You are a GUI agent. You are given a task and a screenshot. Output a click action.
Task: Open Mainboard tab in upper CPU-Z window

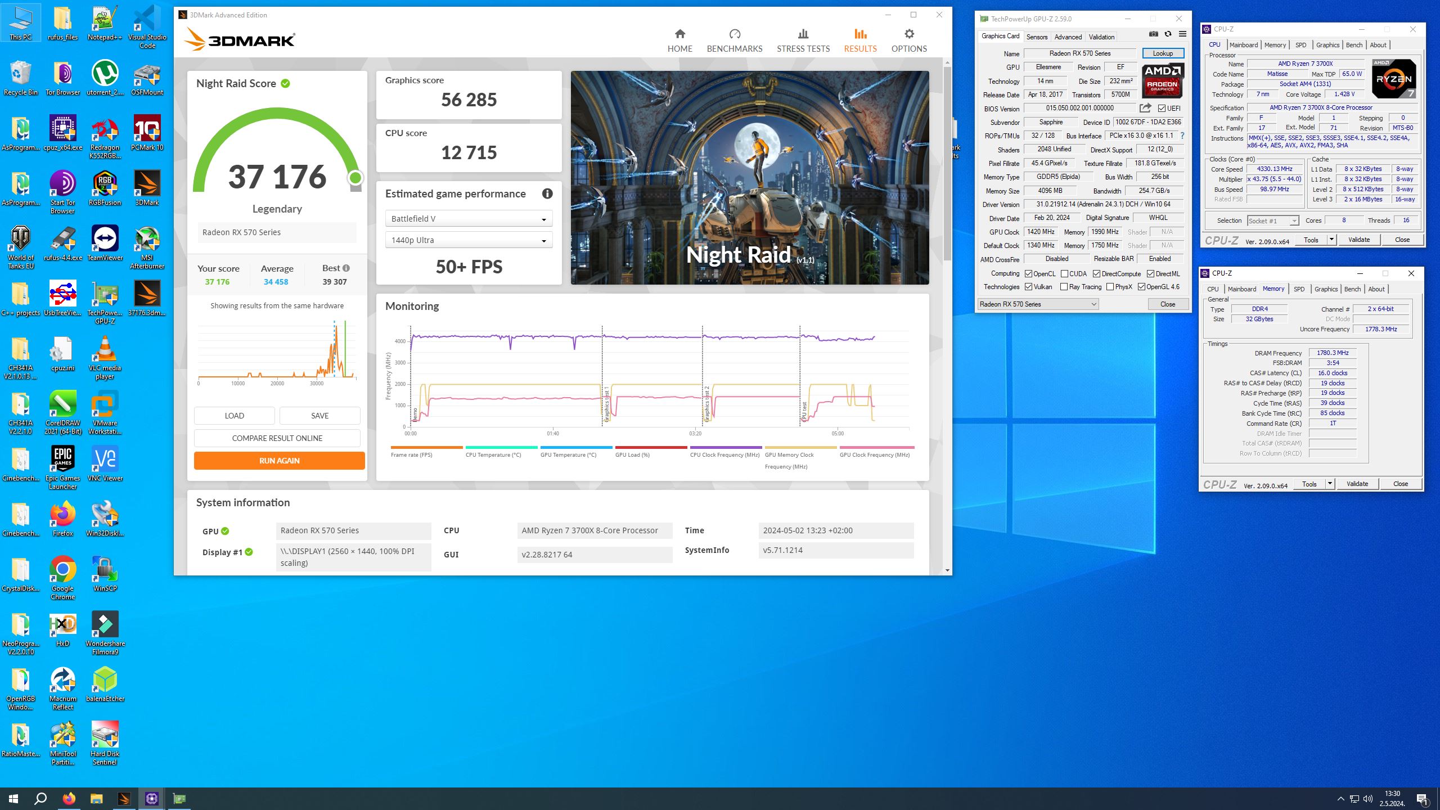point(1243,45)
